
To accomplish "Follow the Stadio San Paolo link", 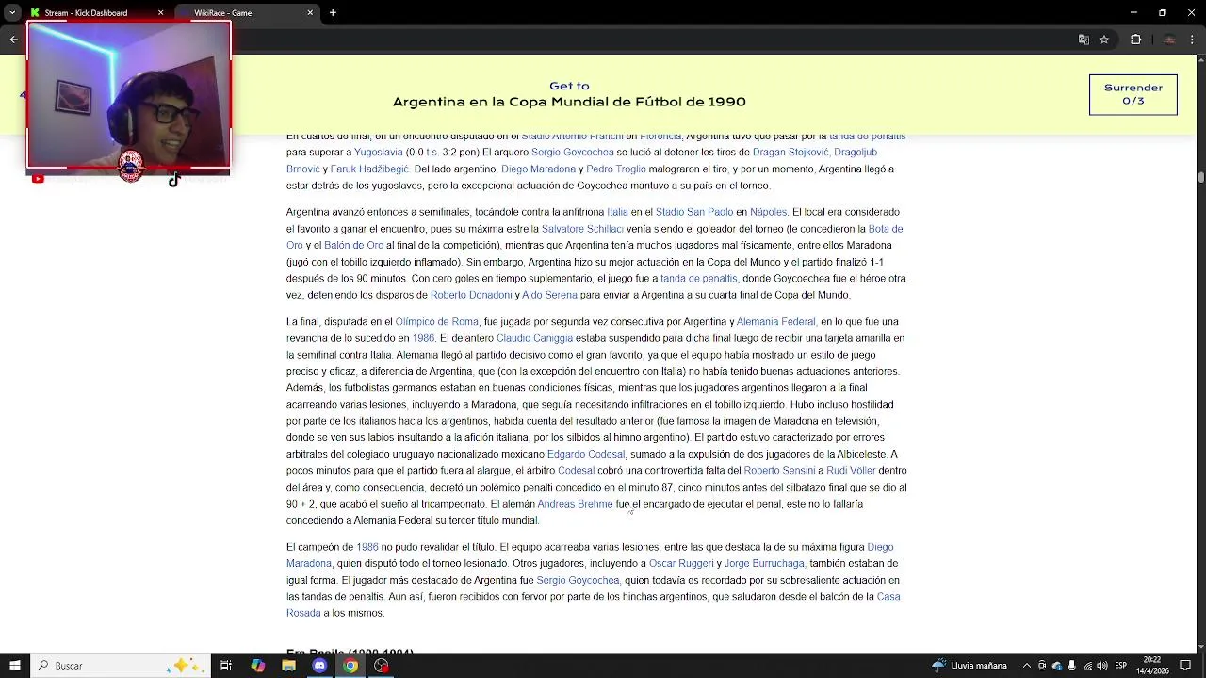I will click(x=694, y=213).
